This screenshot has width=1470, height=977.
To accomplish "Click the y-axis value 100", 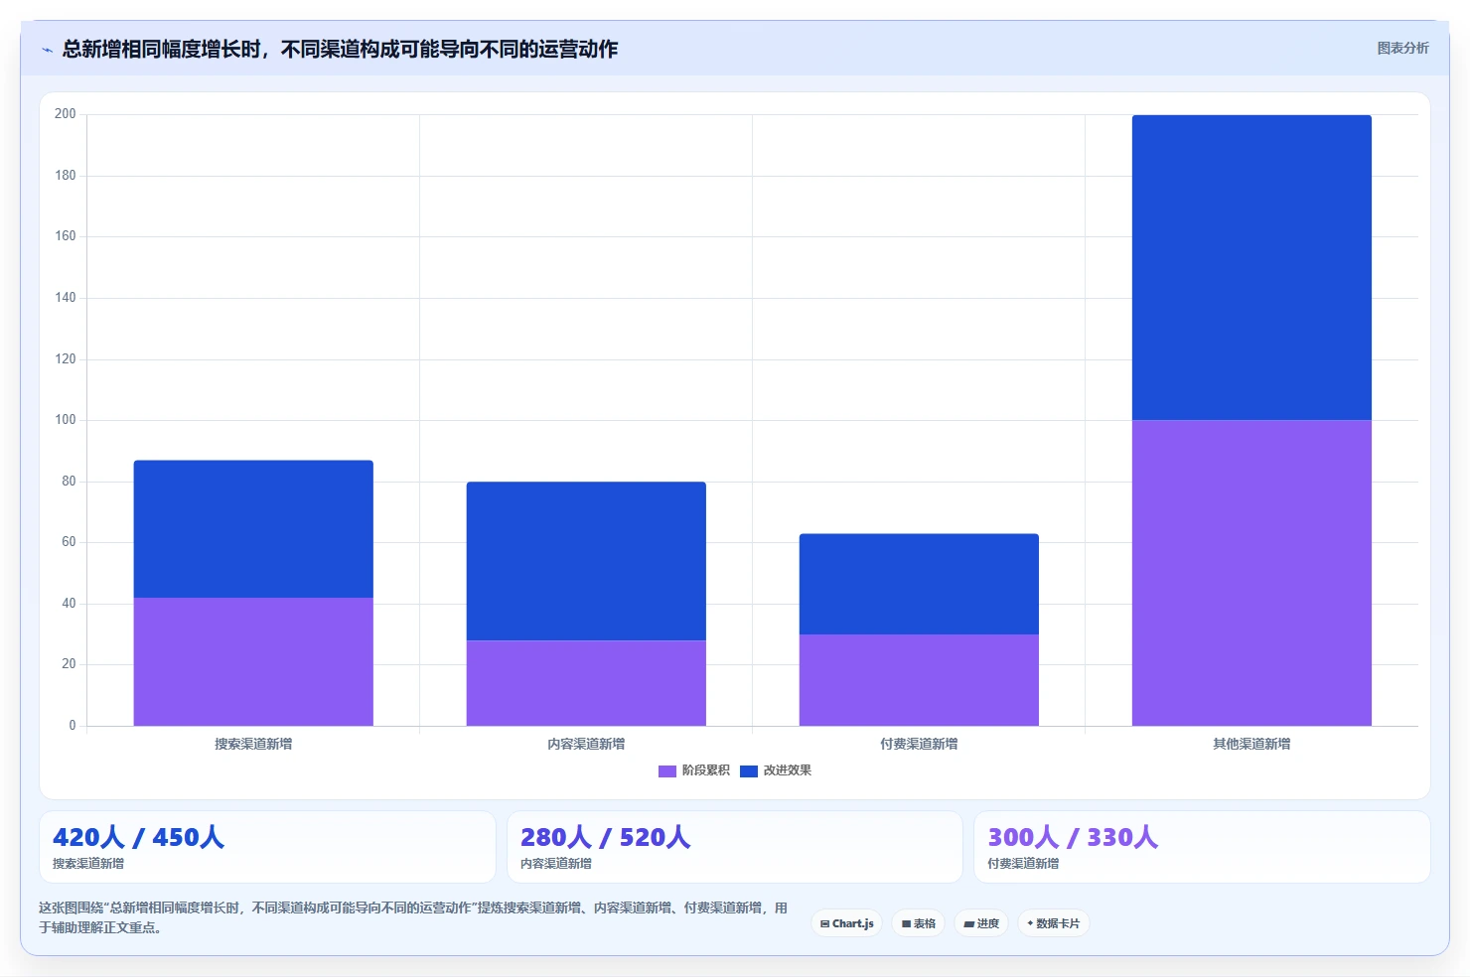I will 66,420.
